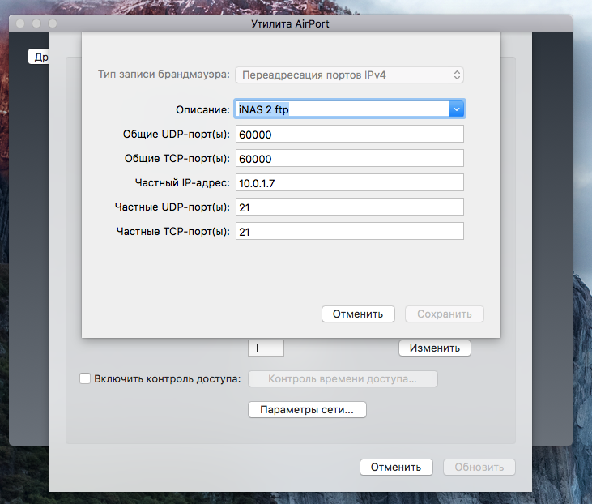The image size is (592, 504).
Task: Click the Частные UDP-порт(ы) input field
Action: [350, 207]
